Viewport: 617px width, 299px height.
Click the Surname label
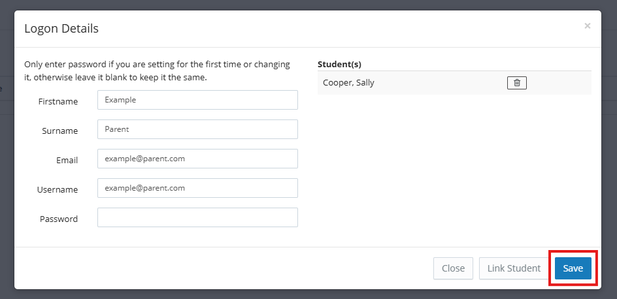click(x=60, y=131)
